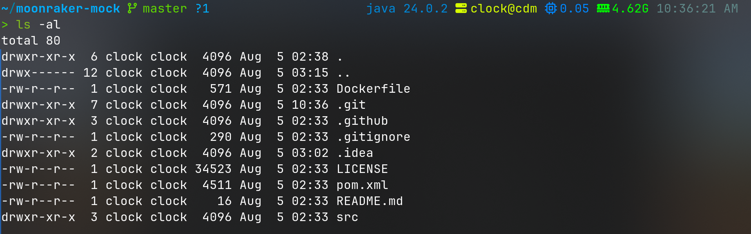Click the src directory name
This screenshot has height=234, width=751.
pyautogui.click(x=347, y=217)
